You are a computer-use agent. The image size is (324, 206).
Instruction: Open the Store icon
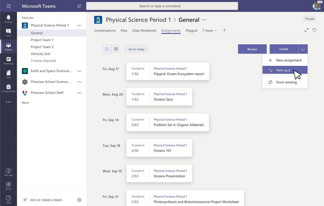click(x=8, y=186)
